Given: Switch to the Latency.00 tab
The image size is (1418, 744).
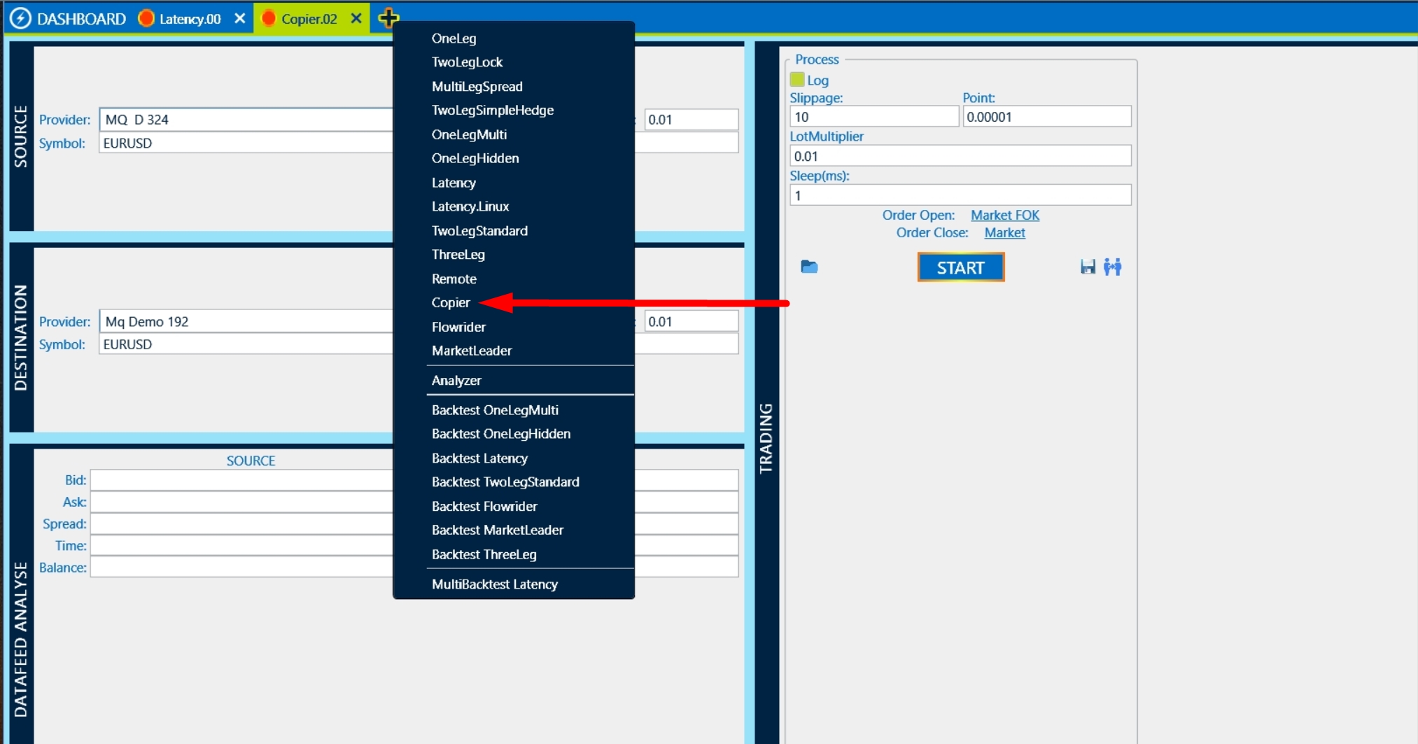Looking at the screenshot, I should click(x=190, y=19).
